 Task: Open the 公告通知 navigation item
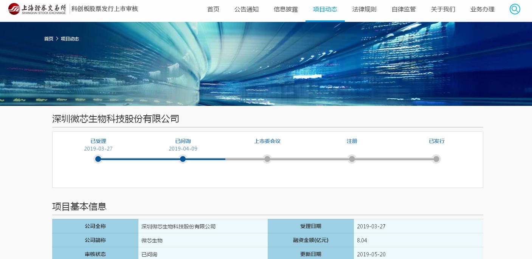coord(247,9)
